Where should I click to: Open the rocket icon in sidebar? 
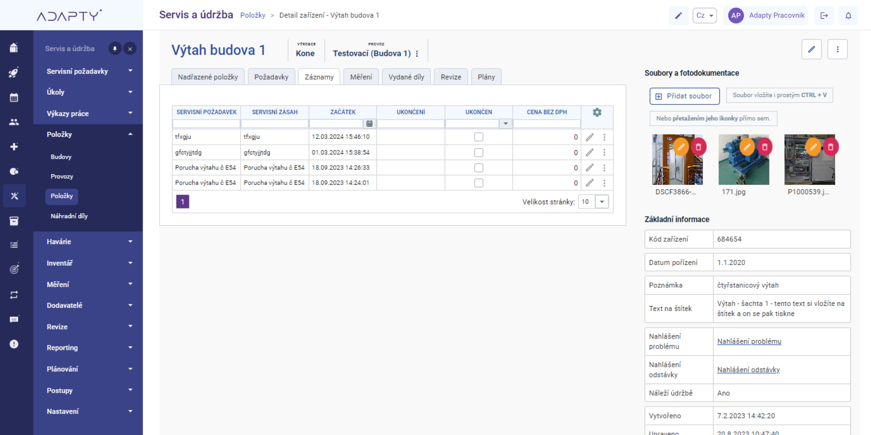[x=14, y=72]
